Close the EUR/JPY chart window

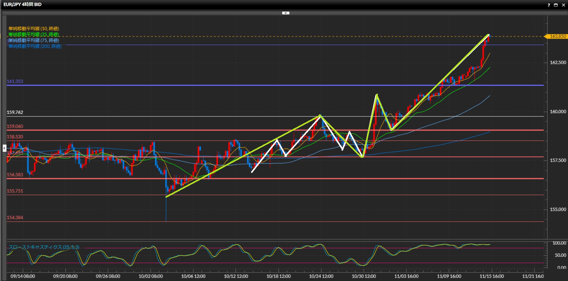click(564, 5)
